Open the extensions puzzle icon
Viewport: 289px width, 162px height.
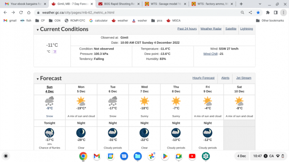click(268, 13)
